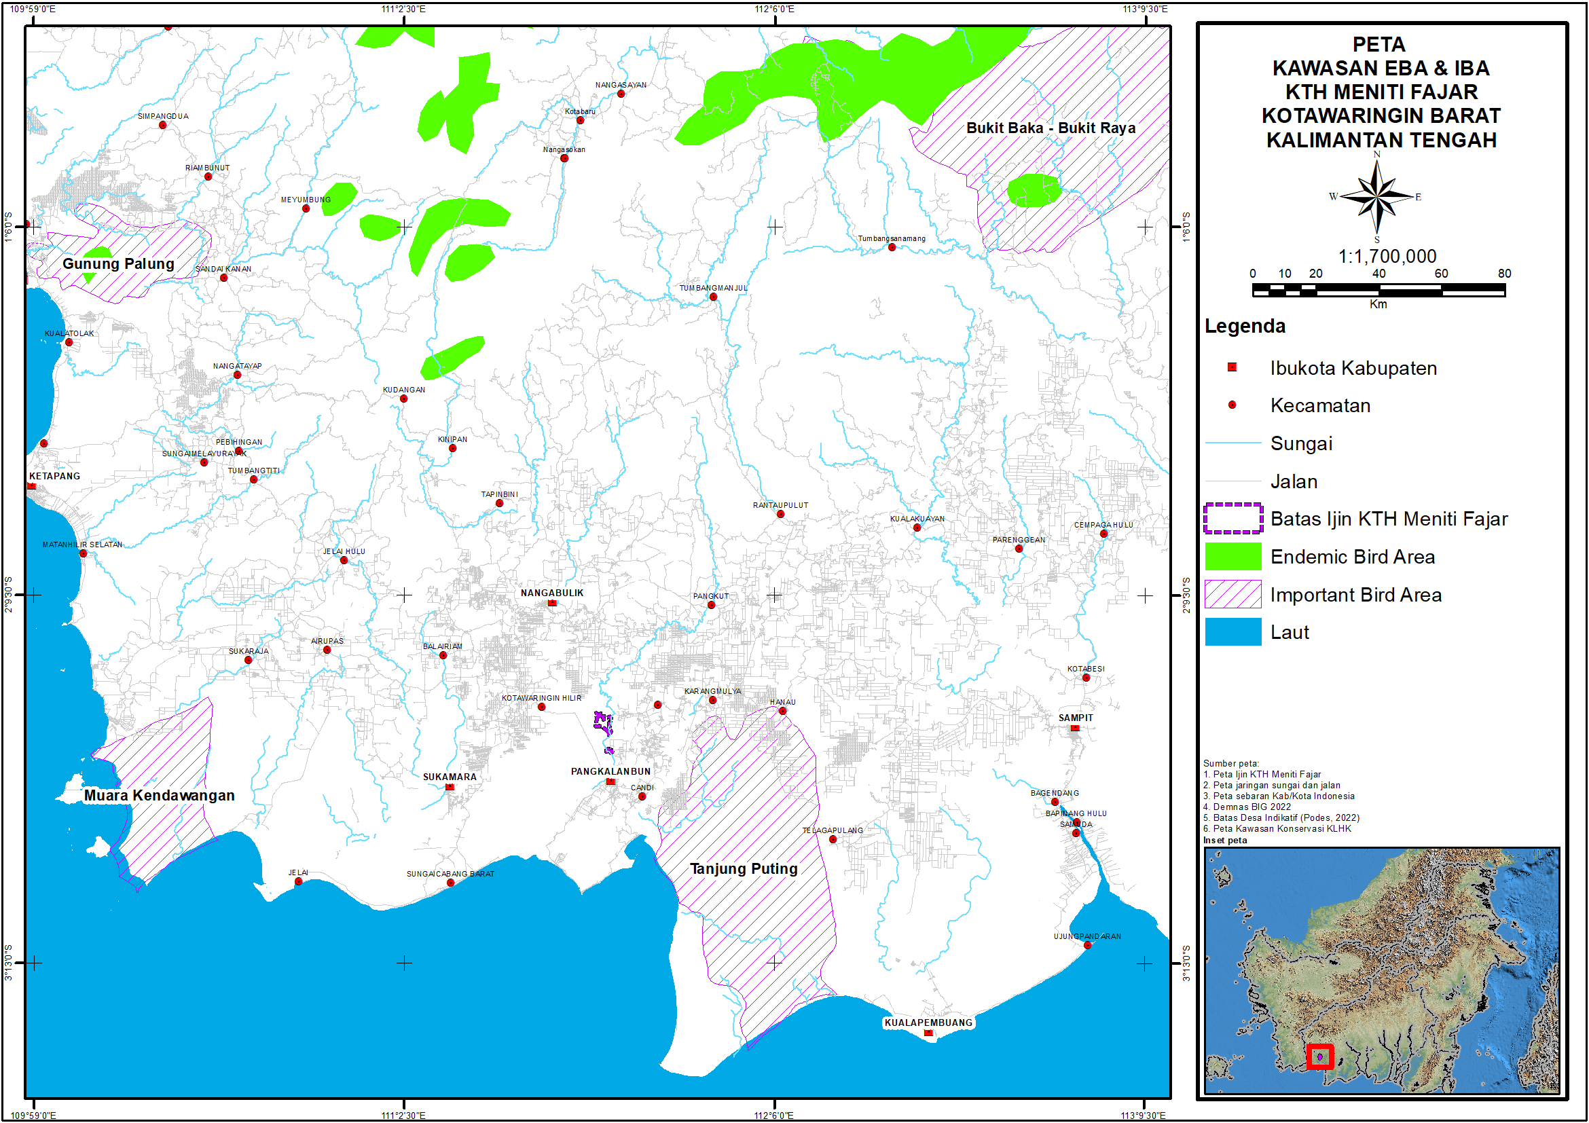Click the Pangkalanbun capital marker
This screenshot has width=1589, height=1123.
(610, 781)
